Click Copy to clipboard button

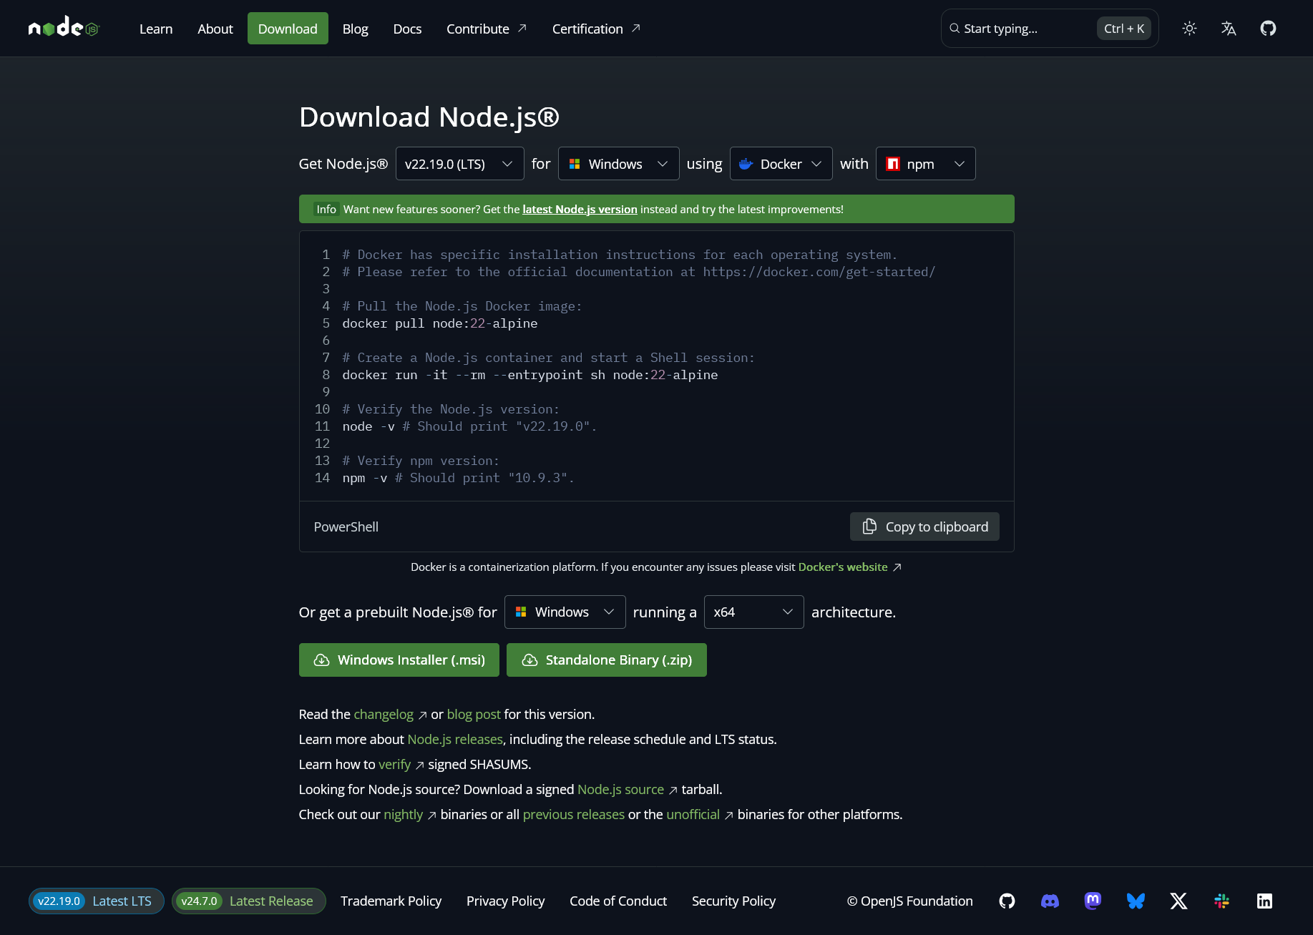(924, 527)
